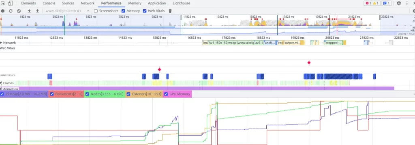Switch to the Memory panel tab
Viewport: 415px width, 145px height.
pos(135,3)
